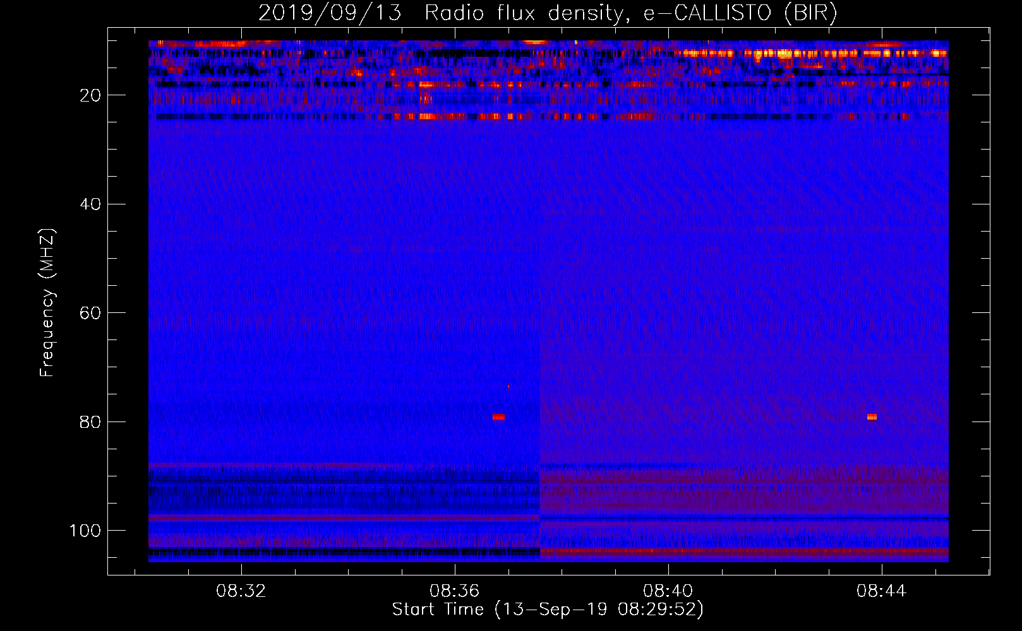Image resolution: width=1022 pixels, height=631 pixels.
Task: Click the 08:36 time tick label
Action: [454, 591]
